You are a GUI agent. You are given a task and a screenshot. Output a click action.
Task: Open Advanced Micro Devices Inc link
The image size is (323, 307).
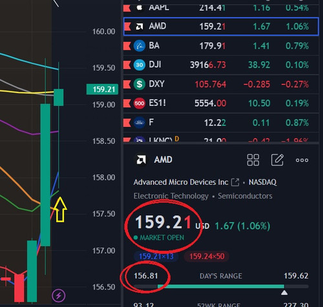pyautogui.click(x=181, y=182)
